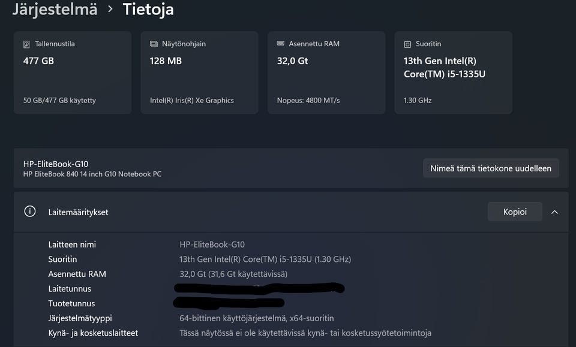The height and width of the screenshot is (347, 576).
Task: Click Nimeä tämä tietokone uudelleen button
Action: [x=491, y=168]
